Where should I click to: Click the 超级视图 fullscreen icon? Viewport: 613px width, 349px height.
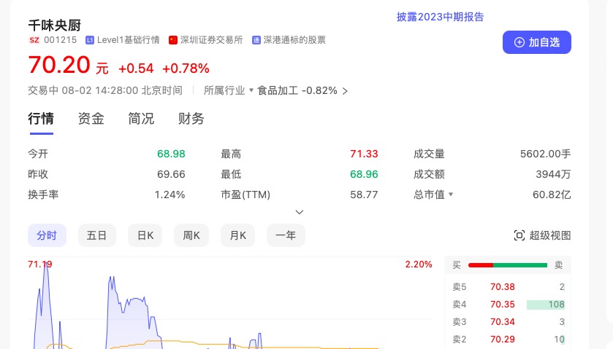click(x=519, y=235)
